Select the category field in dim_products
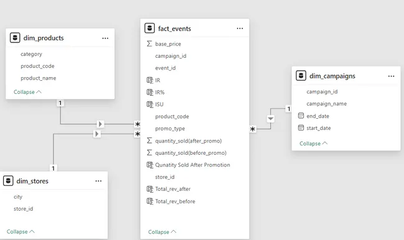404x240 pixels. pos(31,54)
